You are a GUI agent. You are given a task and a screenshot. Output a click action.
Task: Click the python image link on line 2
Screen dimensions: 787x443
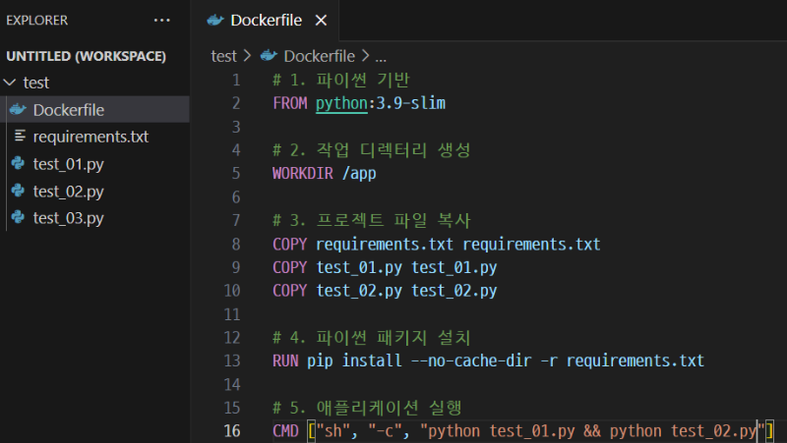pyautogui.click(x=341, y=103)
